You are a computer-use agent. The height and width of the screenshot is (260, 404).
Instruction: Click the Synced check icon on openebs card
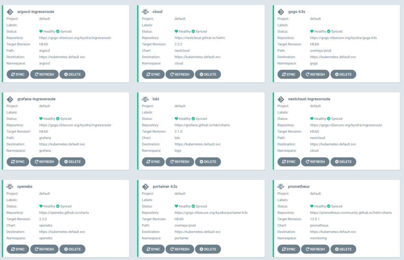pos(58,206)
